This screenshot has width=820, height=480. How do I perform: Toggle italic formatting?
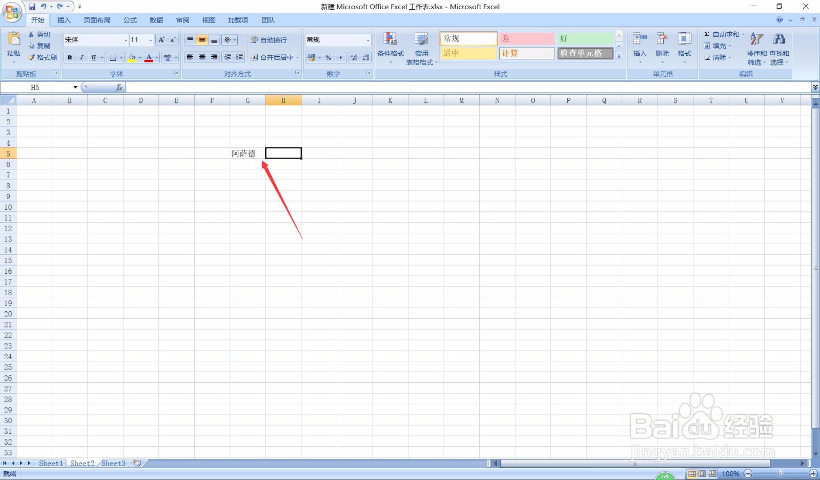tap(81, 58)
